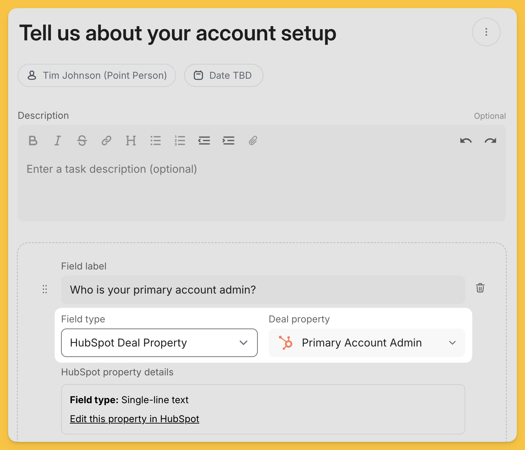Apply heading style from toolbar
This screenshot has height=450, width=525.
pos(131,140)
